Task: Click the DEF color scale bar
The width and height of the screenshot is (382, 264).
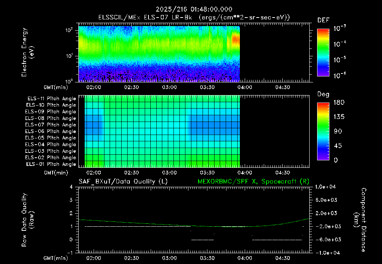Action: 323,53
